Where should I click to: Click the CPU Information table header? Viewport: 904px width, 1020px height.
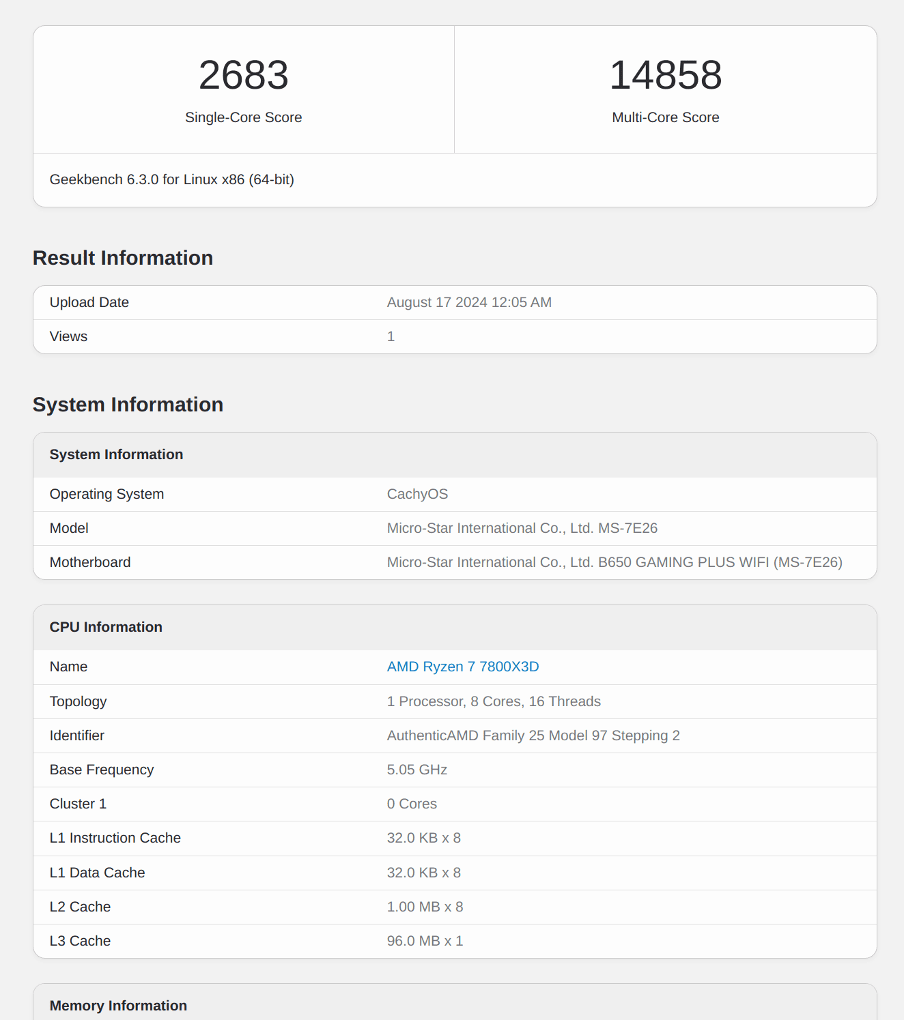pyautogui.click(x=107, y=627)
